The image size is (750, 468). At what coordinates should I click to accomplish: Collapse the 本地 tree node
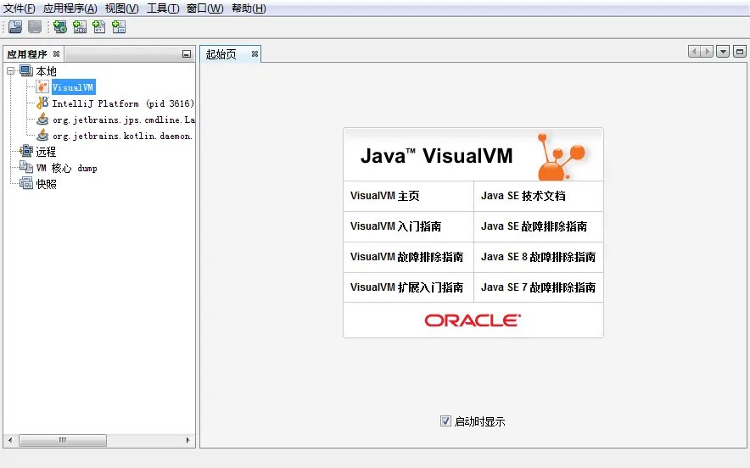10,70
